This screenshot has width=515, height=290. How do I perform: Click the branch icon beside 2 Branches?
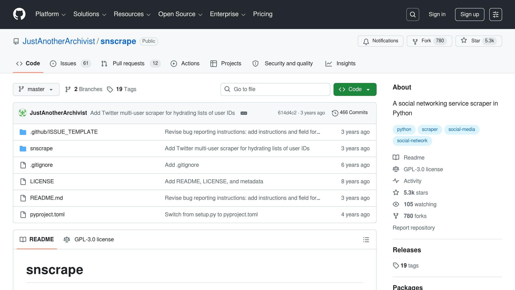click(68, 89)
